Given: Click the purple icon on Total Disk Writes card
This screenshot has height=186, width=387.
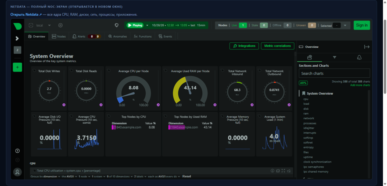Looking at the screenshot, I should point(64,105).
